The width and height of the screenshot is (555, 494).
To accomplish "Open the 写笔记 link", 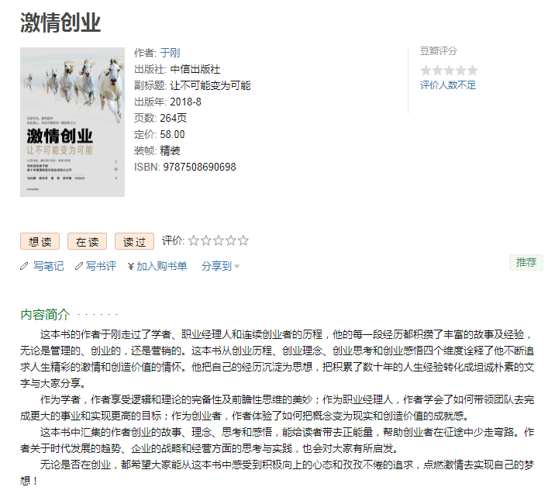I will click(49, 266).
